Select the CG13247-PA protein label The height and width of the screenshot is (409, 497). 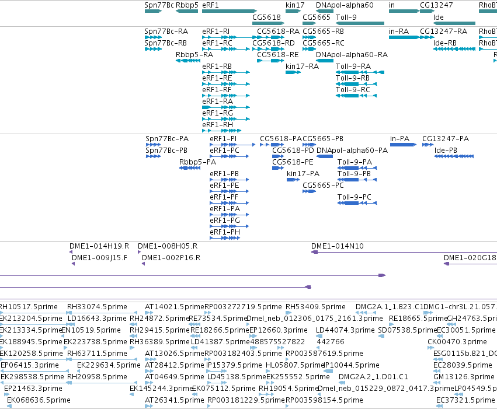(x=446, y=139)
